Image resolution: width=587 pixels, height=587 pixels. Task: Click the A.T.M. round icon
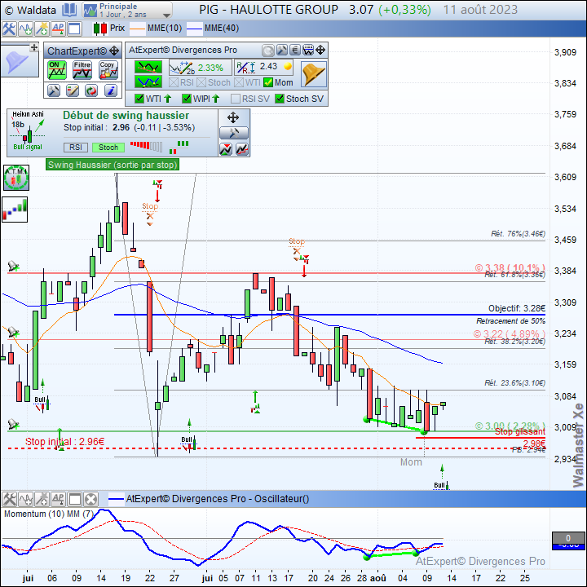tap(16, 178)
